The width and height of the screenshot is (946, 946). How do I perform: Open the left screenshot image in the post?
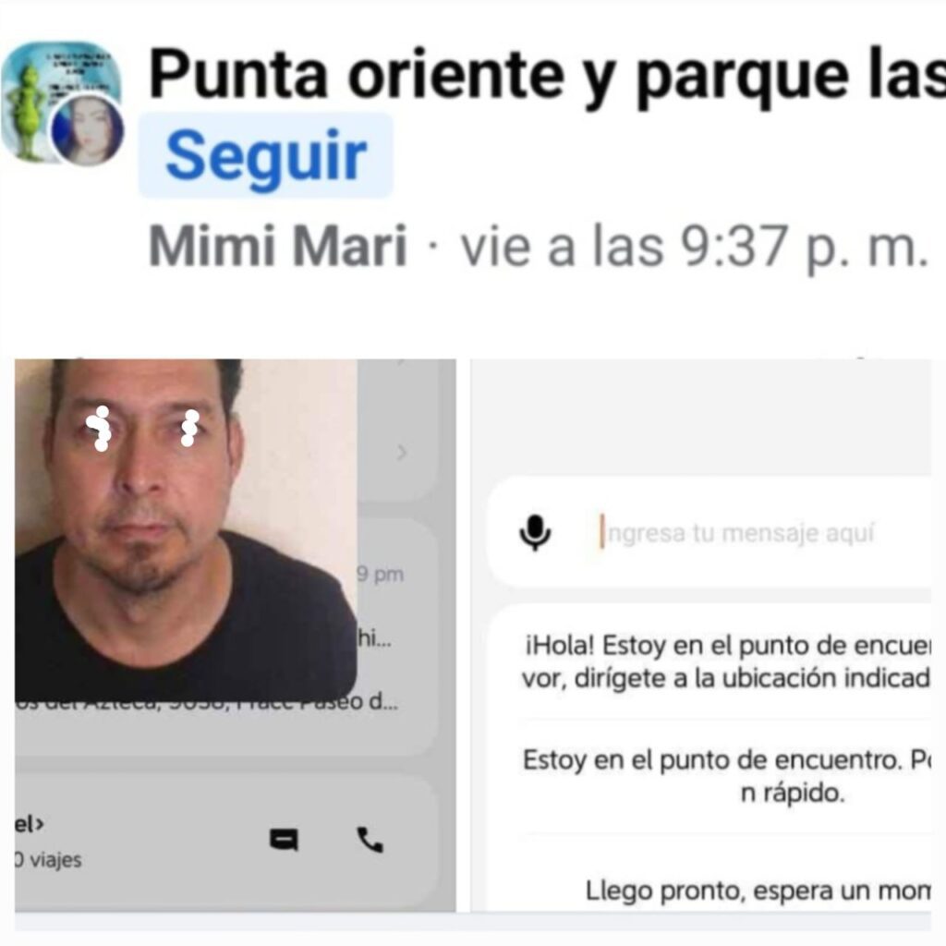click(236, 635)
